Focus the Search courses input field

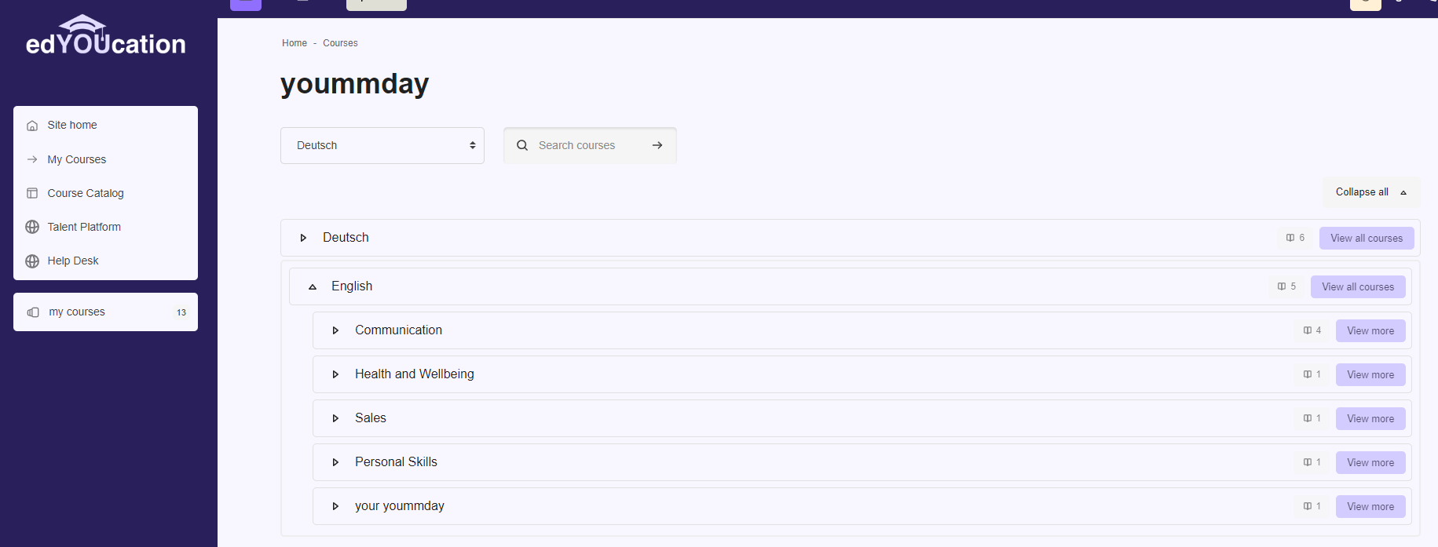[x=589, y=145]
